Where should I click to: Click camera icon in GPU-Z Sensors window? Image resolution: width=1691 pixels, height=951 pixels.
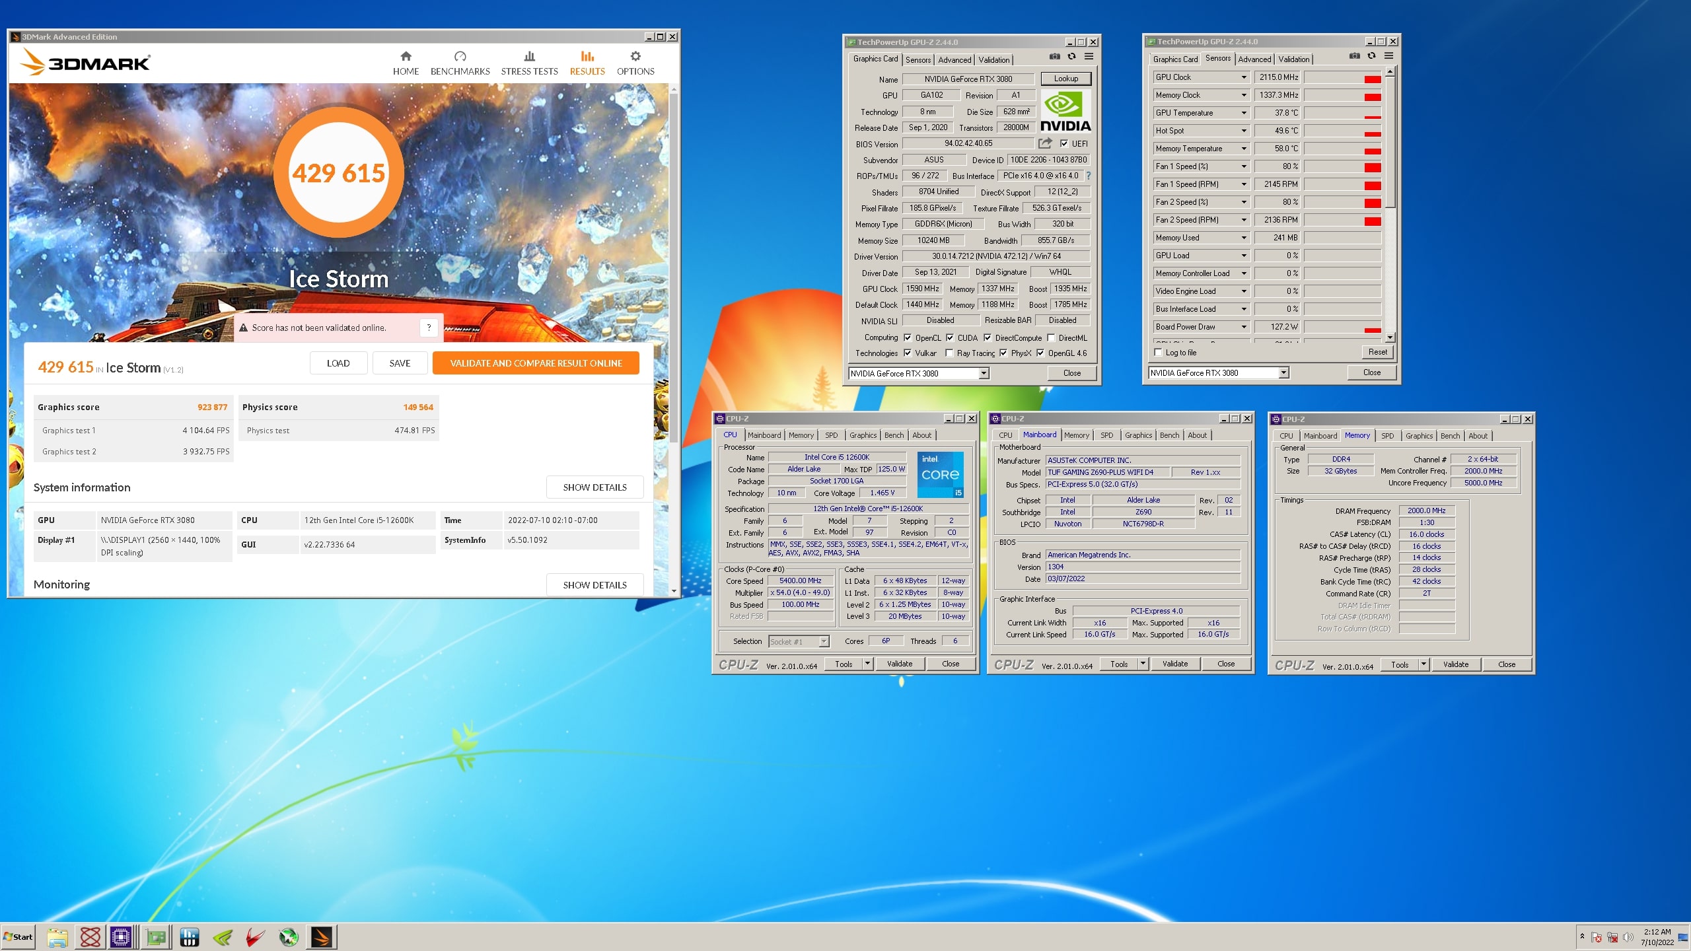coord(1354,56)
